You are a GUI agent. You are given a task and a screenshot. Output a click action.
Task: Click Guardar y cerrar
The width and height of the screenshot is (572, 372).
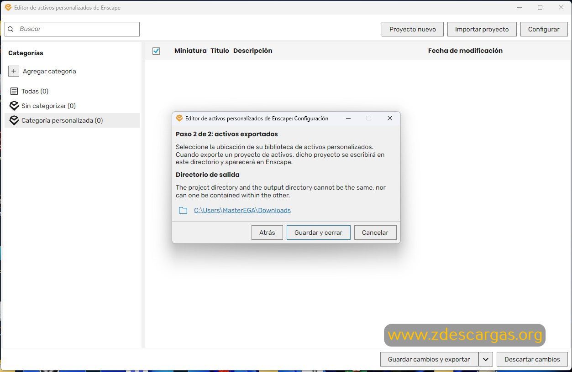point(318,232)
